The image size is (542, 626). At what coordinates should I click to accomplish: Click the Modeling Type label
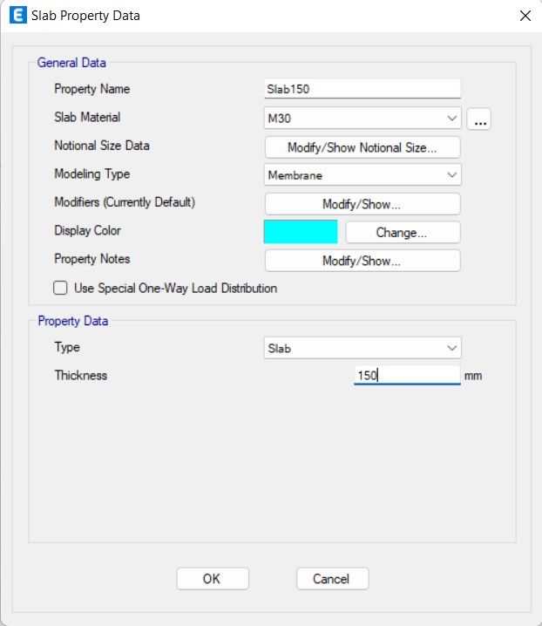91,174
